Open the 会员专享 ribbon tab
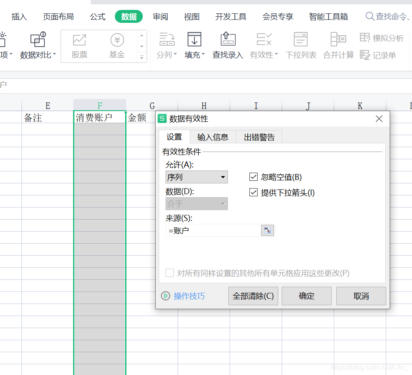The width and height of the screenshot is (412, 375). coord(278,16)
